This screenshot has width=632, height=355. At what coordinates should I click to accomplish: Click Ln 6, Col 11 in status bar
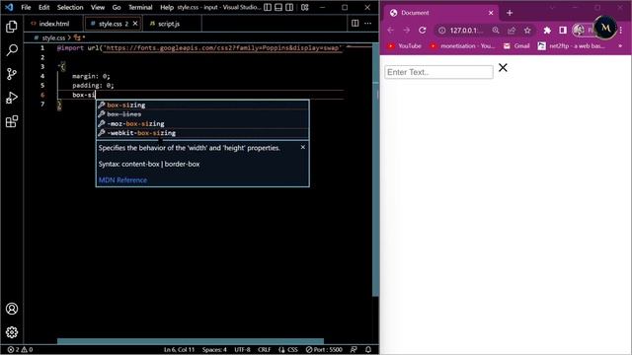click(179, 349)
